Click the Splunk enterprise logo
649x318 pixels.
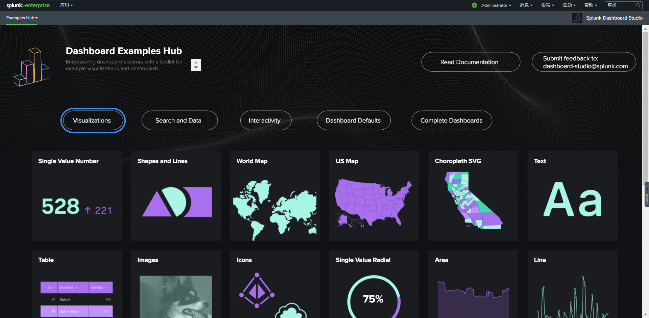coord(28,5)
